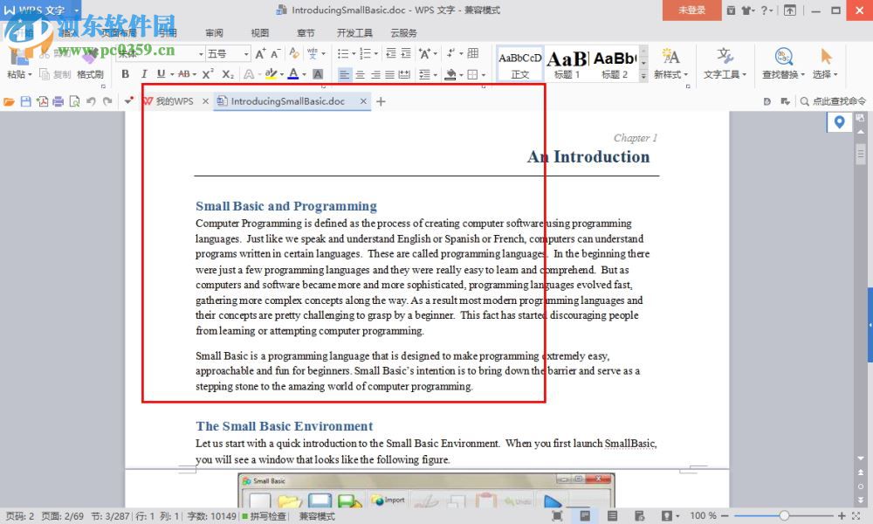Apply distributed alignment
The image size is (873, 524).
[x=405, y=74]
